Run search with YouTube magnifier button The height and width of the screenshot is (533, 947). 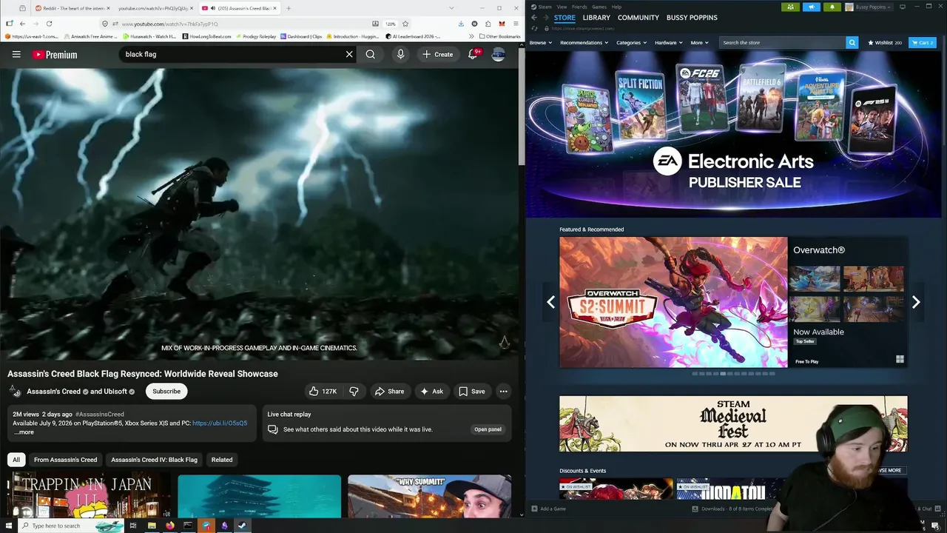pyautogui.click(x=370, y=54)
